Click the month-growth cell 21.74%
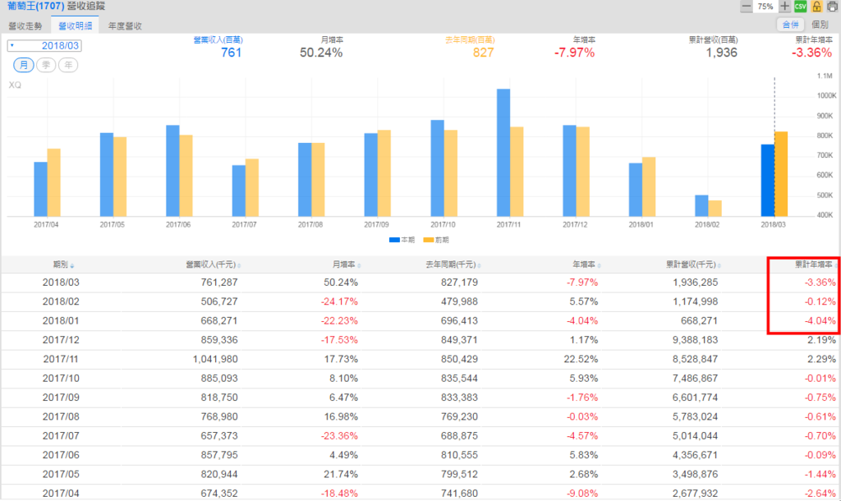Screen dimensions: 841x501 coord(341,474)
